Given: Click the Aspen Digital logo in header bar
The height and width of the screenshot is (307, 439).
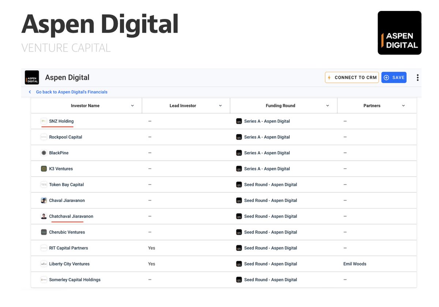Looking at the screenshot, I should [32, 78].
